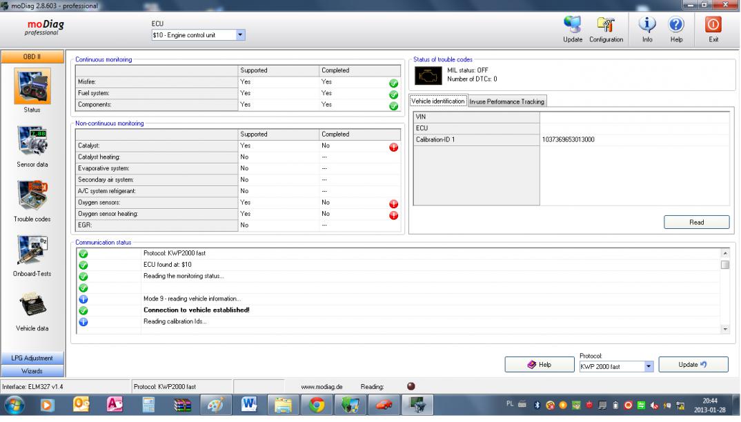This screenshot has width=741, height=422.
Task: Expand the LPG Adjustment section
Action: click(x=32, y=359)
